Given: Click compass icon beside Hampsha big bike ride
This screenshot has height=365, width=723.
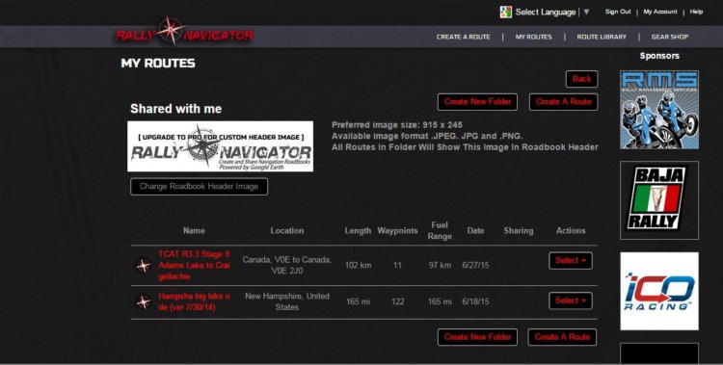Looking at the screenshot, I should tap(143, 301).
